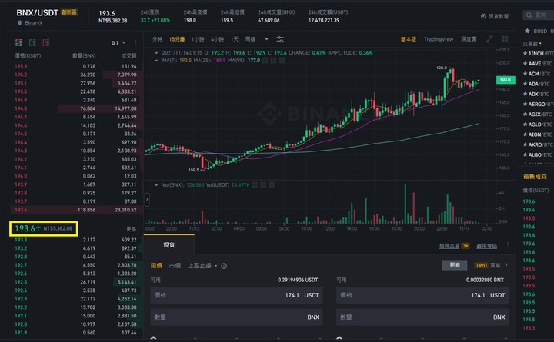Favorite the 1INCH/BTC pair star
The image size is (554, 342).
[x=525, y=54]
